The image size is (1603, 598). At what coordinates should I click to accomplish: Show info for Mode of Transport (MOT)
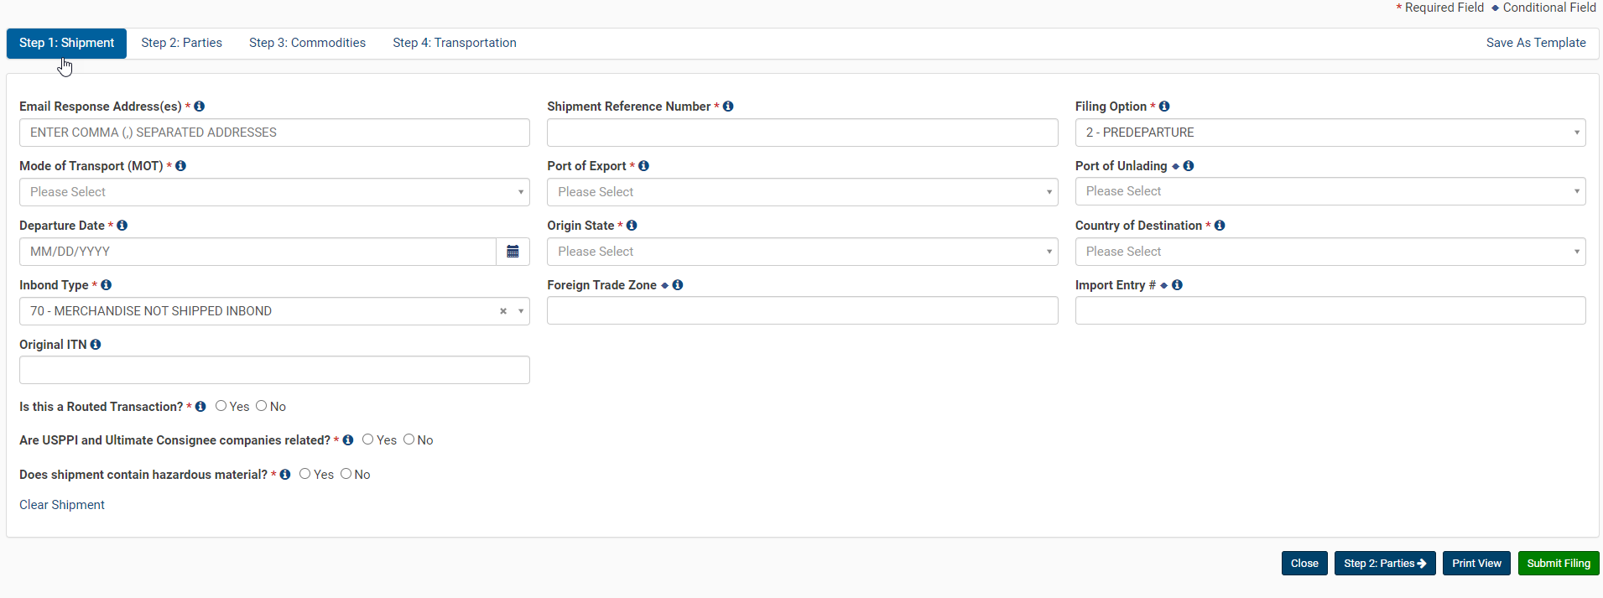coord(180,166)
